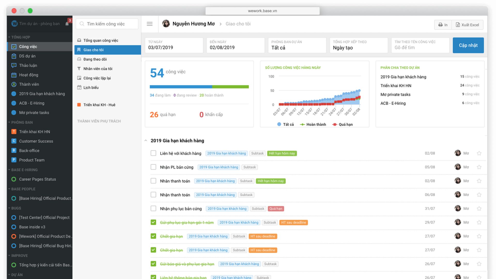496x279 pixels.
Task: Toggle the Tất cả legend in chart
Action: point(285,124)
